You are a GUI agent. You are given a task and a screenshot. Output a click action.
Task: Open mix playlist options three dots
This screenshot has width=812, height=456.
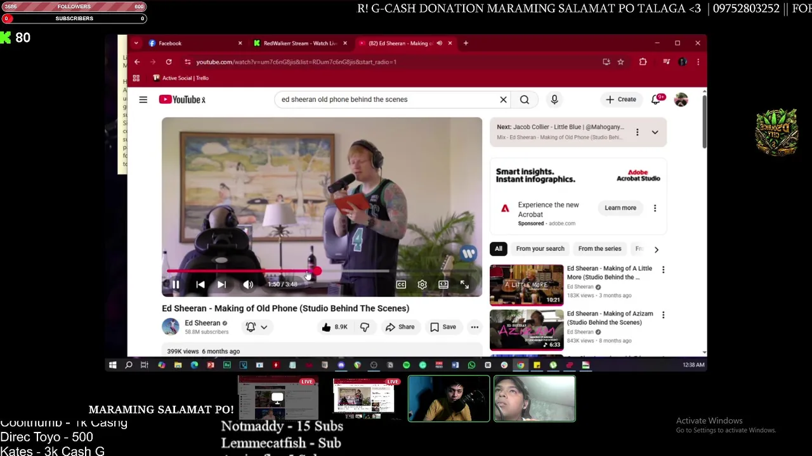637,132
